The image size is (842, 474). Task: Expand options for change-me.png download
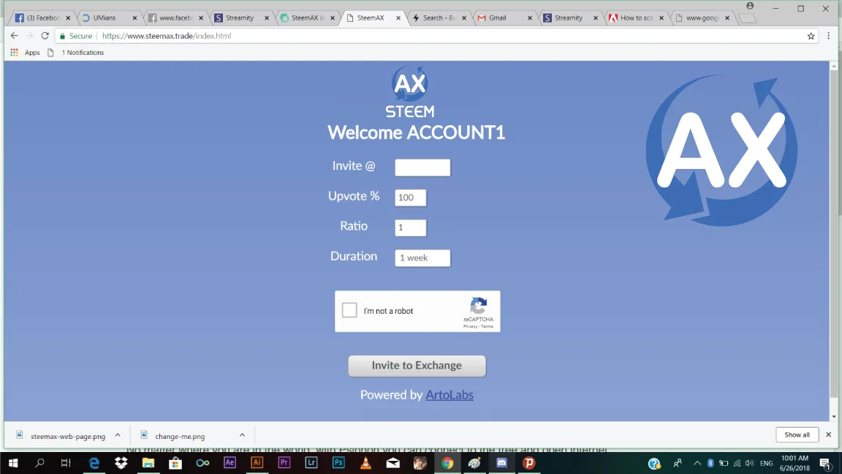[x=242, y=435]
